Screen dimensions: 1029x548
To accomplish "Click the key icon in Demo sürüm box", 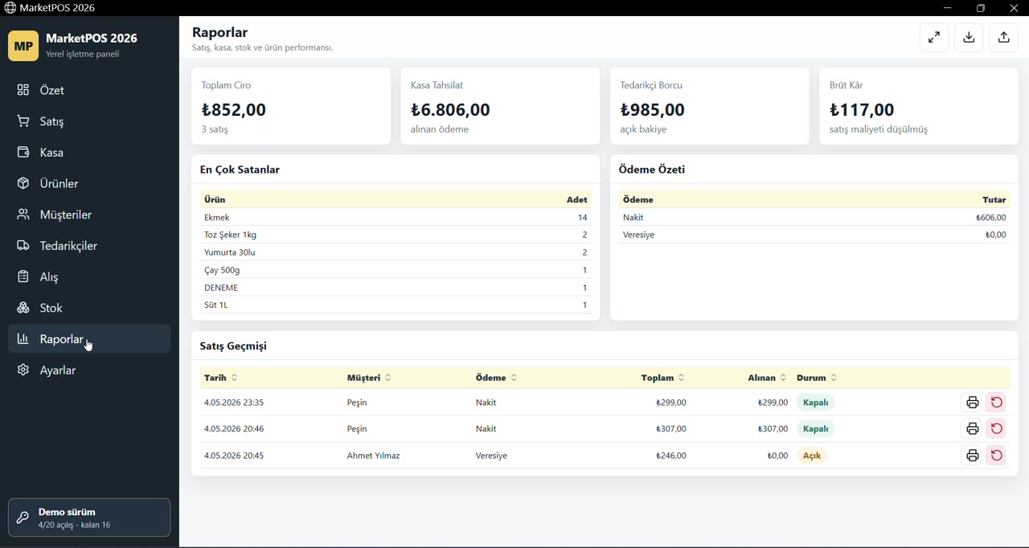I will 23,518.
